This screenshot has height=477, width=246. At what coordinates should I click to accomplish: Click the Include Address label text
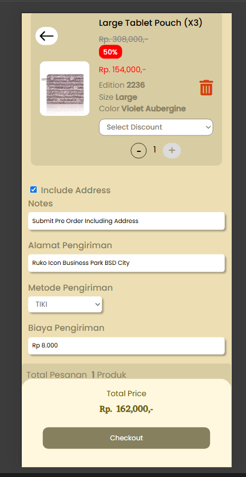pyautogui.click(x=76, y=190)
